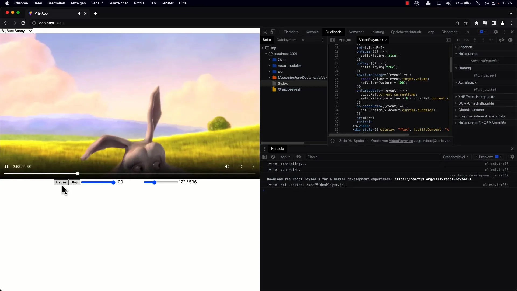Open the sources navigator three-dot menu
Image resolution: width=517 pixels, height=291 pixels.
coord(323,40)
